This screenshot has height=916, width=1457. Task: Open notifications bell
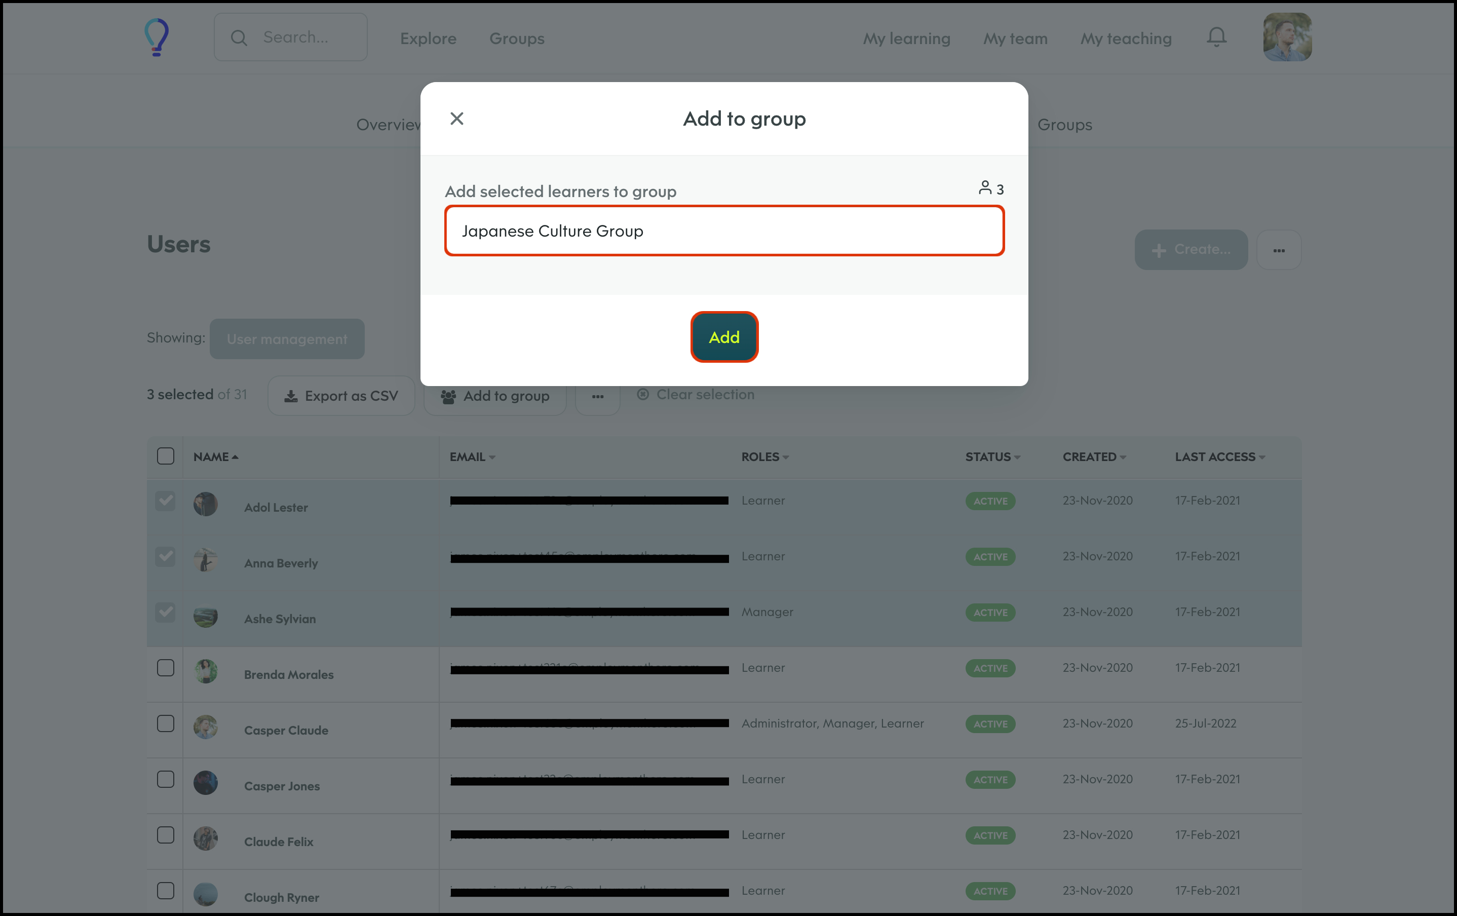(1217, 37)
